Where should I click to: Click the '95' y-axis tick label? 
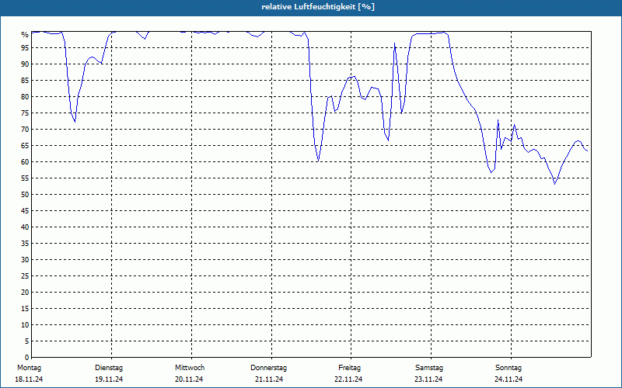(x=25, y=48)
